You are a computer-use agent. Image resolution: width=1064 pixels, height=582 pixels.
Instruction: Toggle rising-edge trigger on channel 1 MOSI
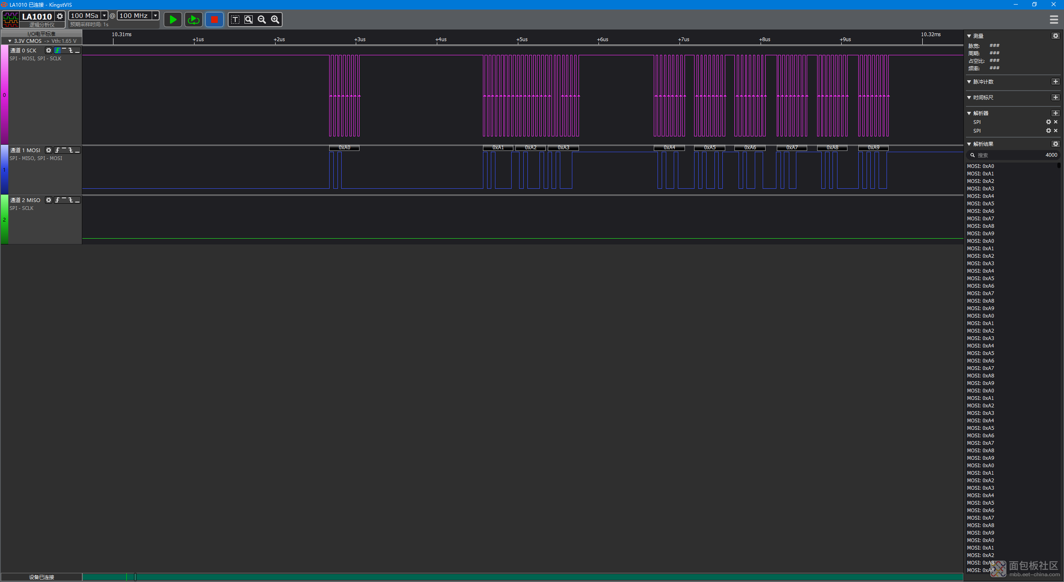(x=57, y=150)
